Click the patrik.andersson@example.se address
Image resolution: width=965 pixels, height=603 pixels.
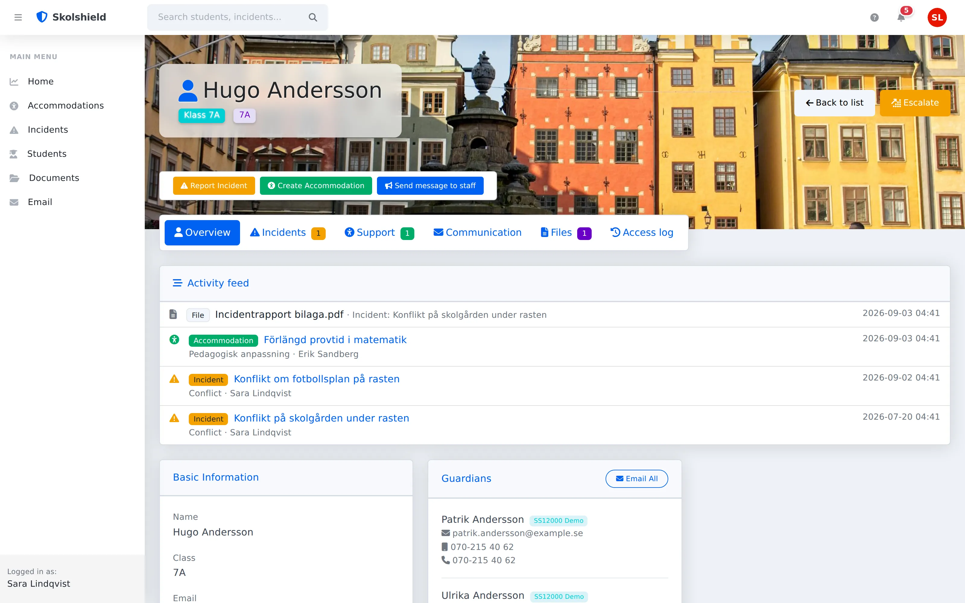pos(517,533)
